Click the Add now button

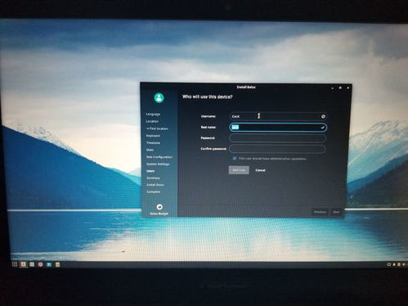pos(239,170)
